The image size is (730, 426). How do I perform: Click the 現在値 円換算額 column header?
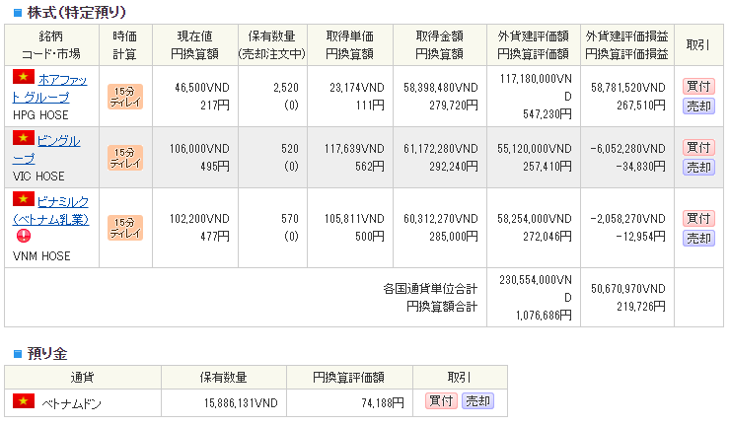coord(194,44)
